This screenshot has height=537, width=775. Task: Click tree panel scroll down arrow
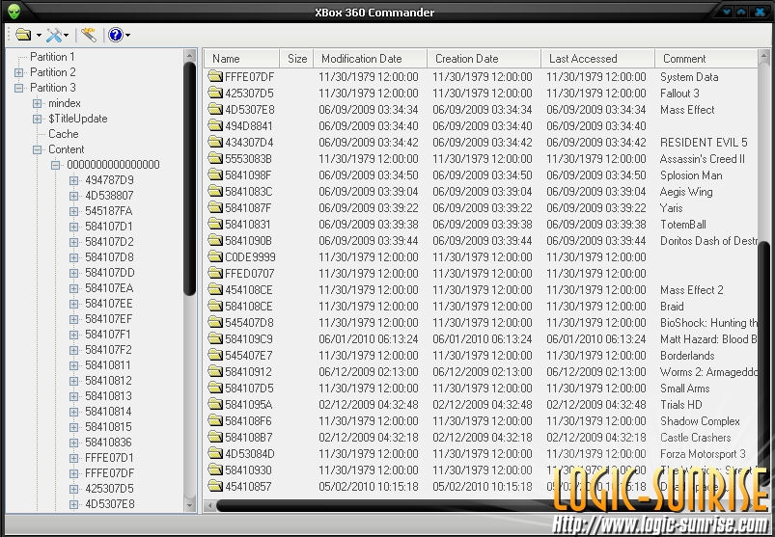coord(190,505)
